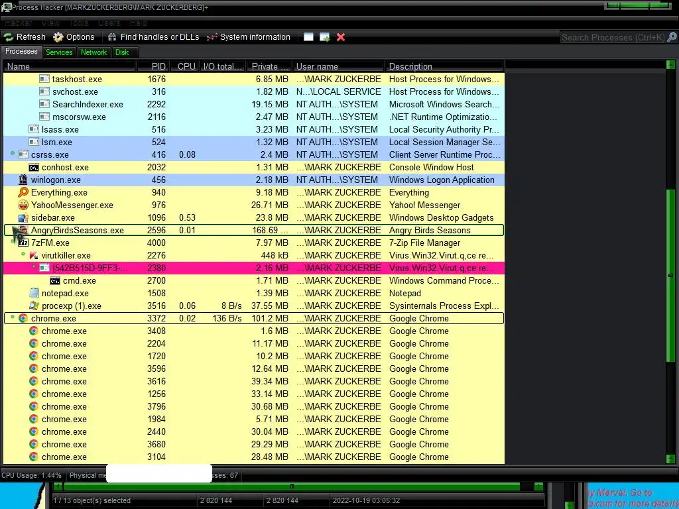Sort by the PID column header
The width and height of the screenshot is (679, 509).
(153, 66)
